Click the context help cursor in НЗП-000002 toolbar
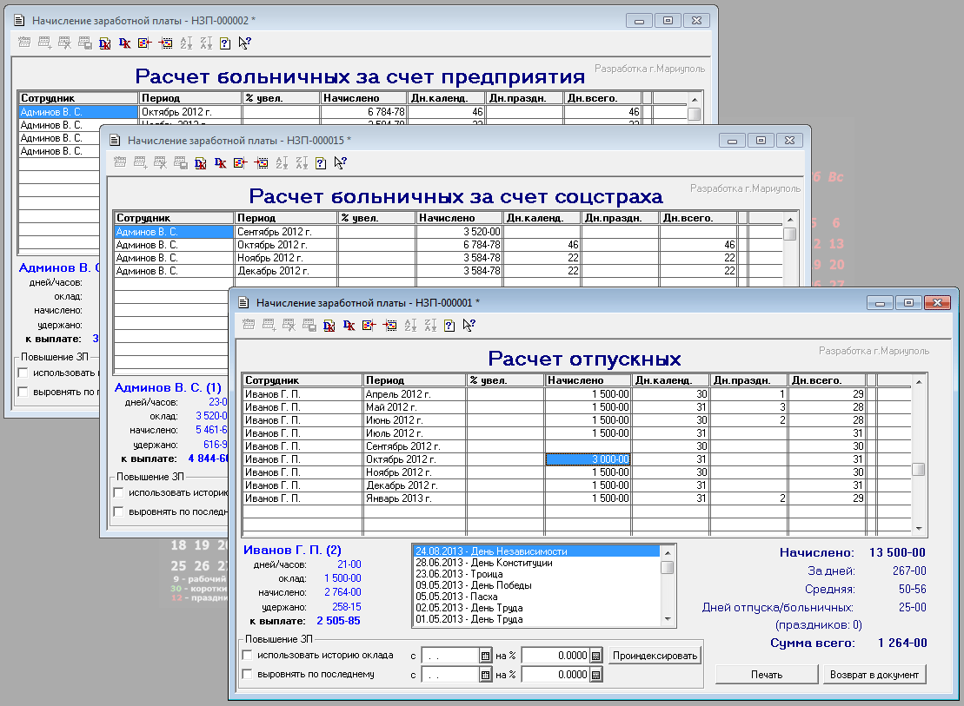 (x=244, y=43)
